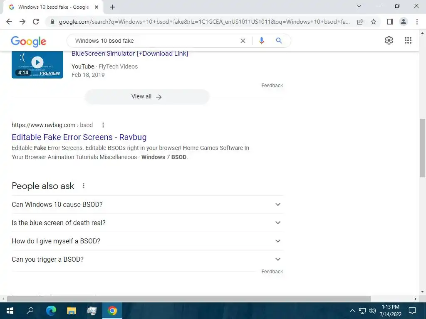
Task: Click the Chrome taskbar icon
Action: [112, 311]
